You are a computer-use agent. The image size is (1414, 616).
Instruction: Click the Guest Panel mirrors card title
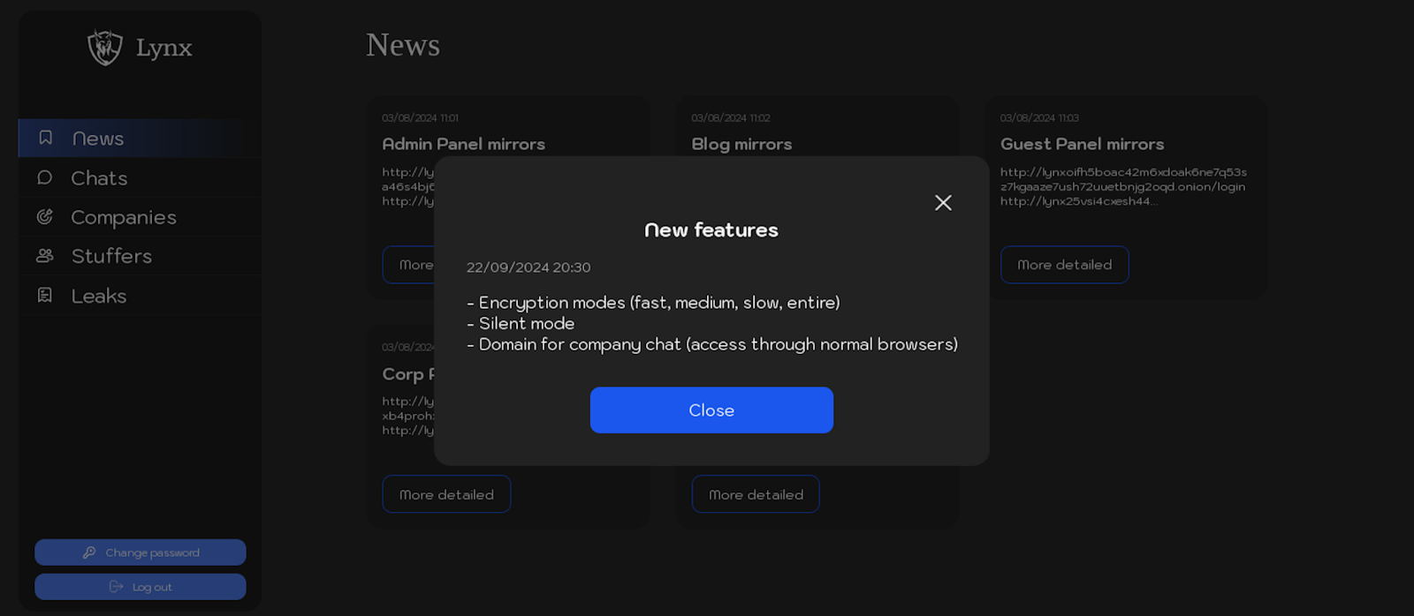[1082, 144]
